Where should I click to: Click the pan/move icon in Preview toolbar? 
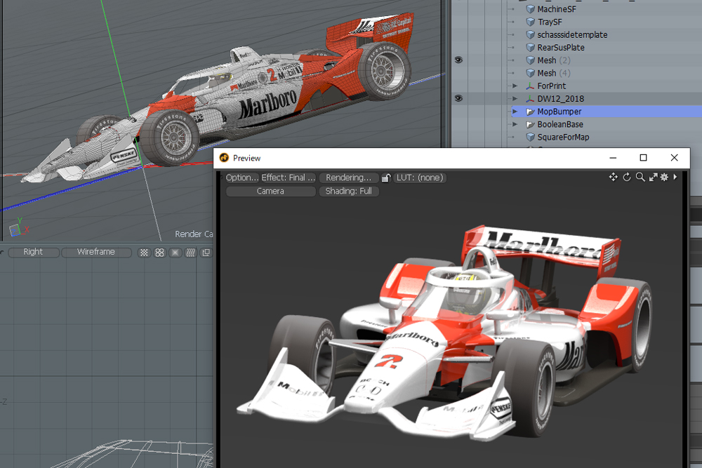tap(614, 178)
